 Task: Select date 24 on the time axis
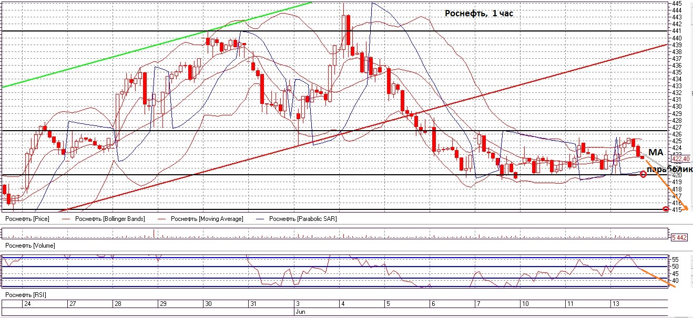click(27, 304)
